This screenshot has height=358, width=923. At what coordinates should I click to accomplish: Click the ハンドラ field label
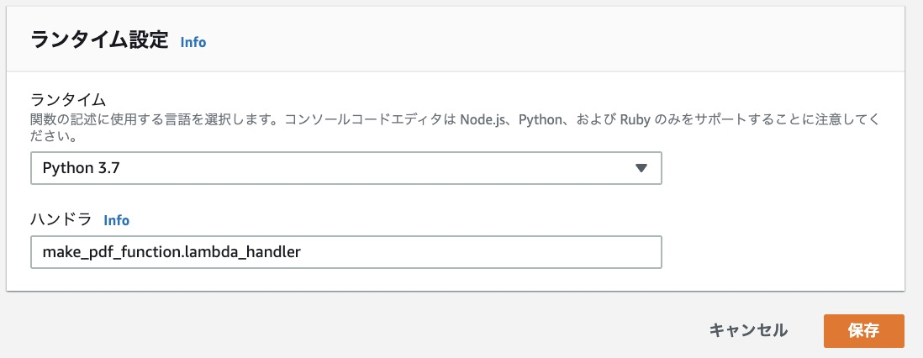(61, 220)
